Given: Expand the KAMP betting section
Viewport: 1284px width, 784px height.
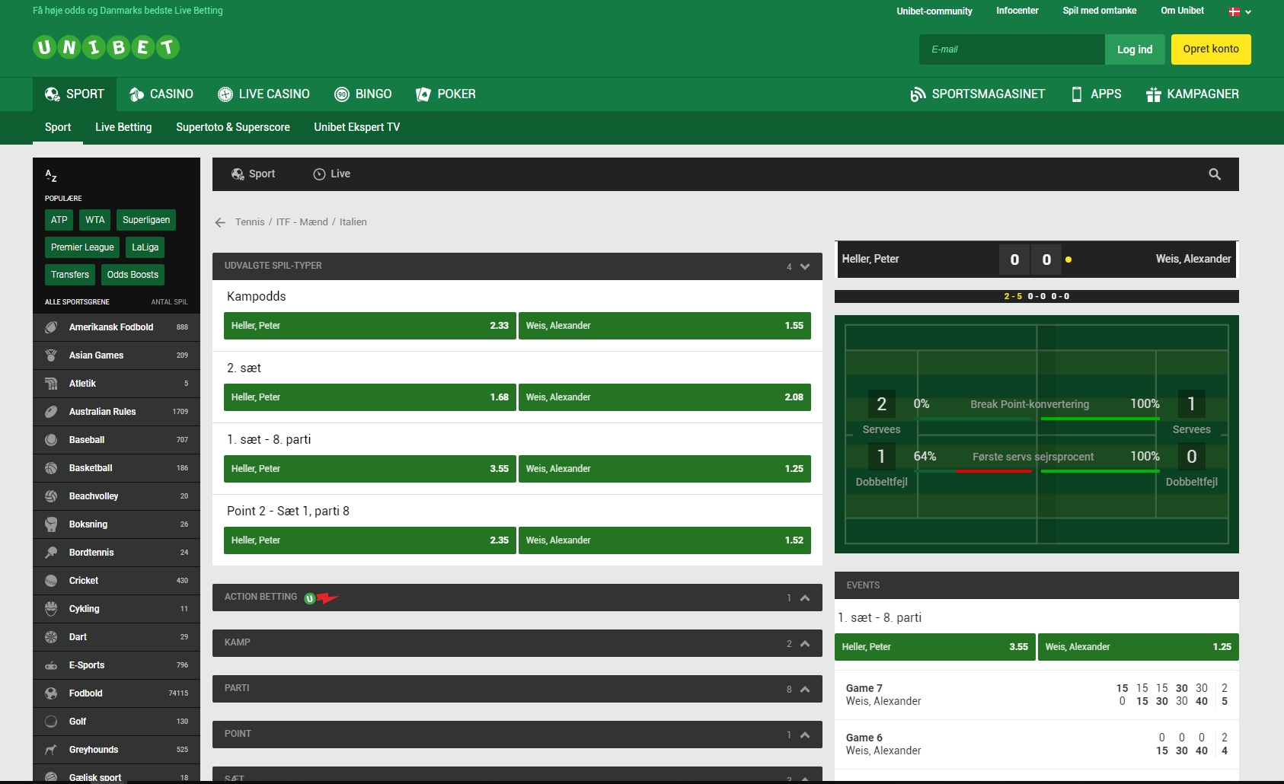Looking at the screenshot, I should [x=804, y=643].
